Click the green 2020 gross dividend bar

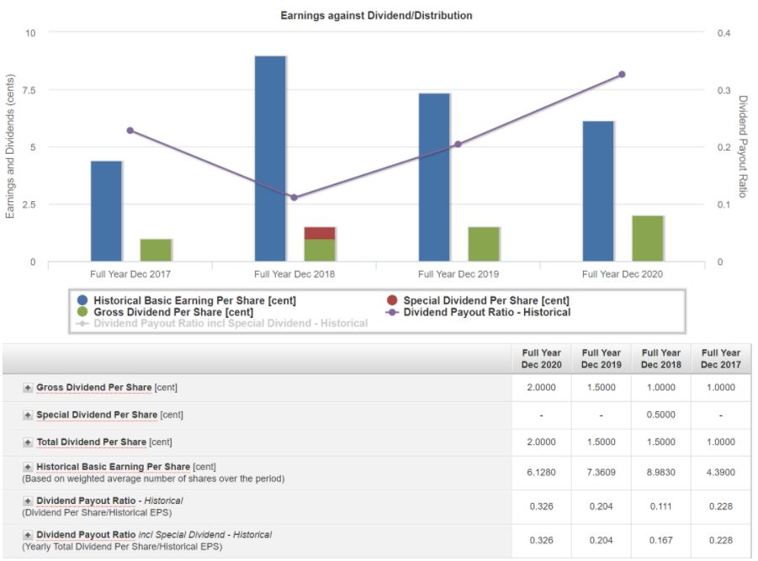[x=648, y=238]
